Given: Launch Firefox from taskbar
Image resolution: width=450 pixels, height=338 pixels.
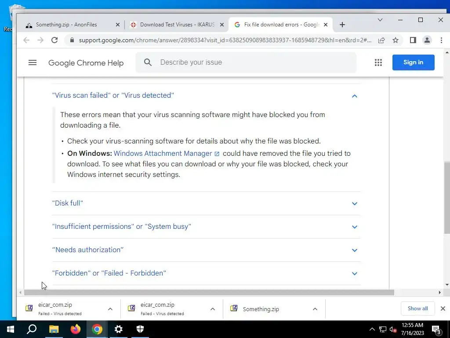Looking at the screenshot, I should click(76, 329).
